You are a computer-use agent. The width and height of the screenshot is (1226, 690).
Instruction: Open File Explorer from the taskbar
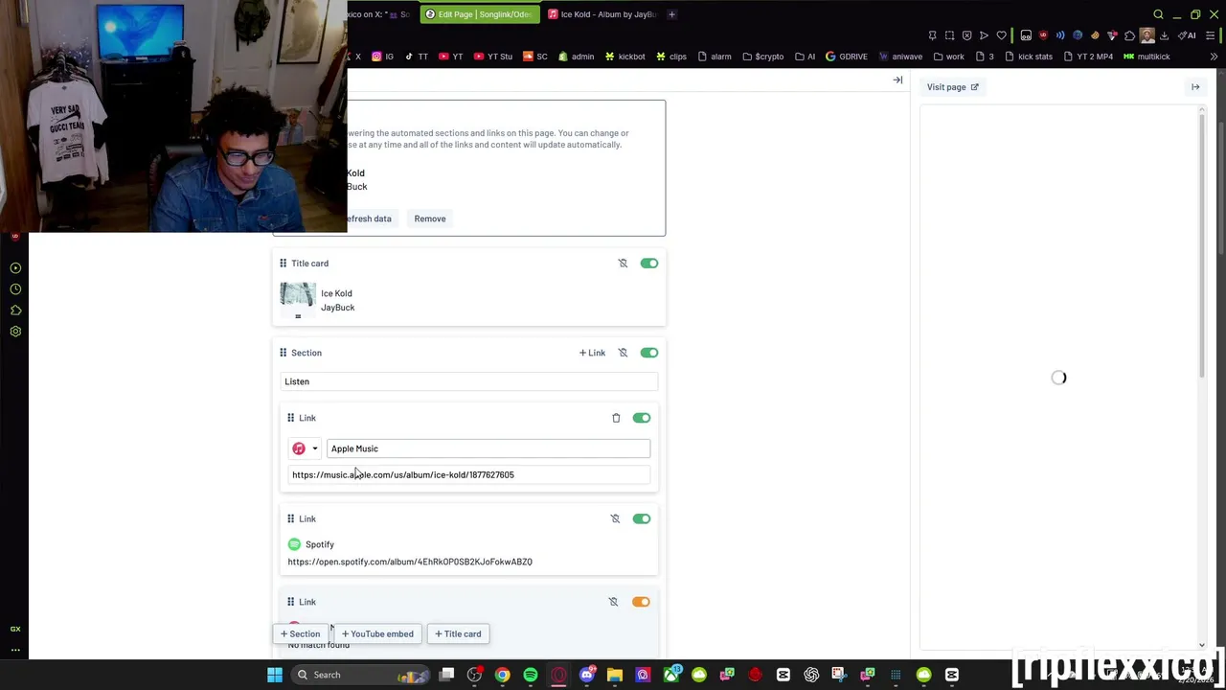tap(615, 675)
